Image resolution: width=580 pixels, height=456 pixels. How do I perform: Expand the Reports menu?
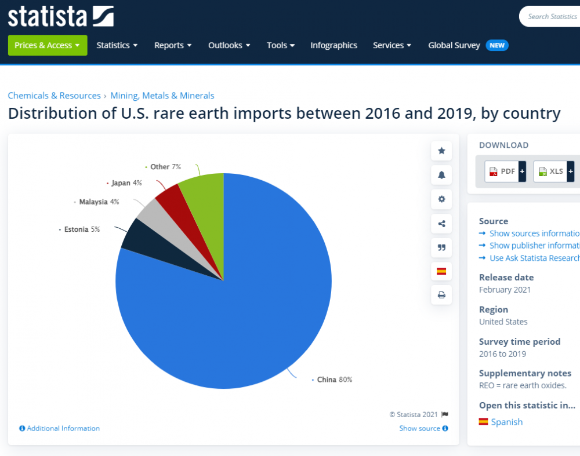point(172,45)
